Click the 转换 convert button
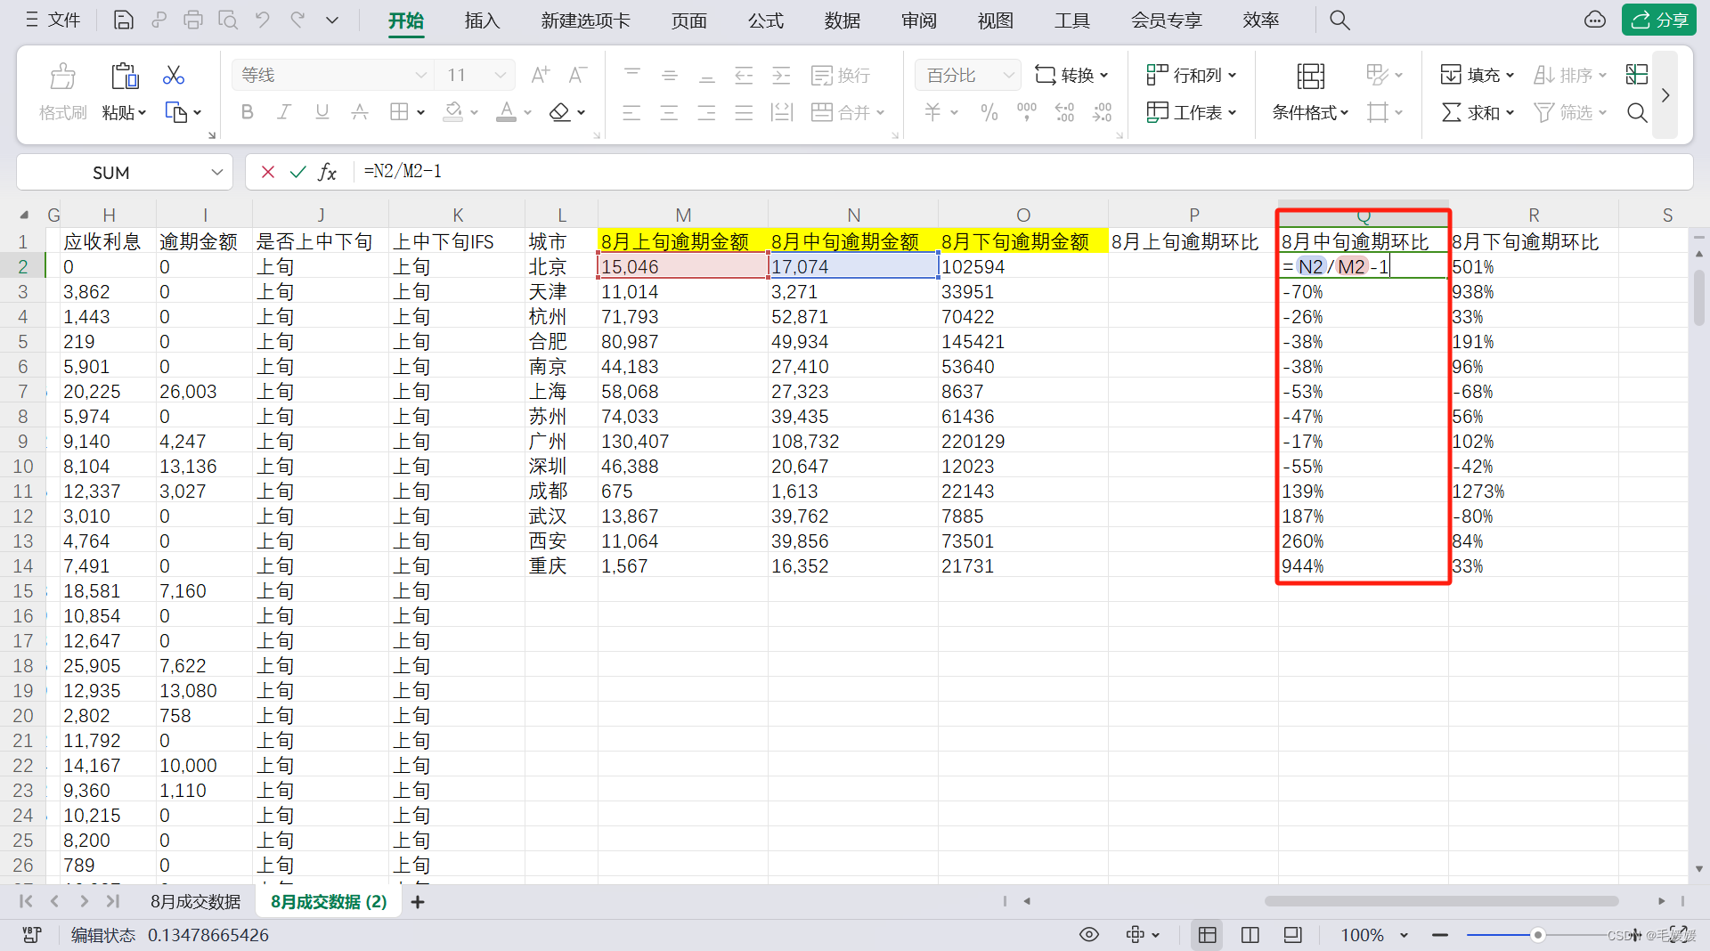Screen dimensions: 1710x951 pyautogui.click(x=1071, y=75)
